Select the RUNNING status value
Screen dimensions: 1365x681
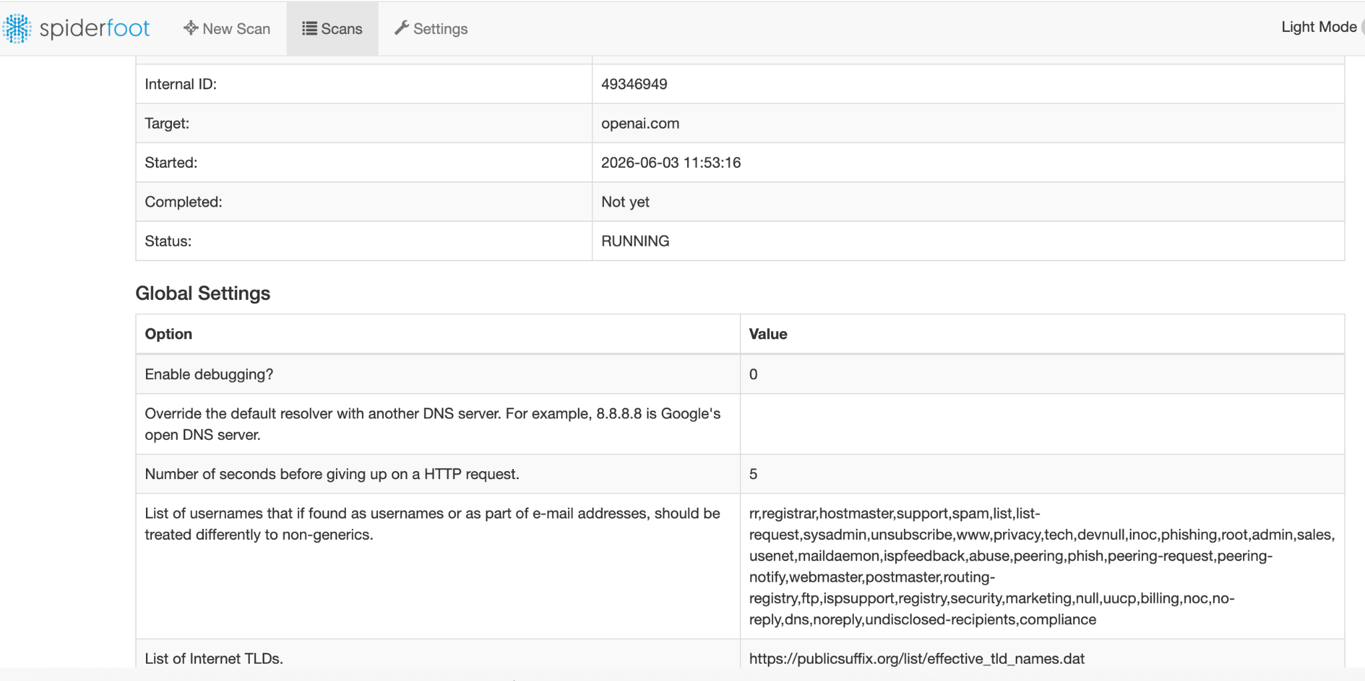coord(635,241)
